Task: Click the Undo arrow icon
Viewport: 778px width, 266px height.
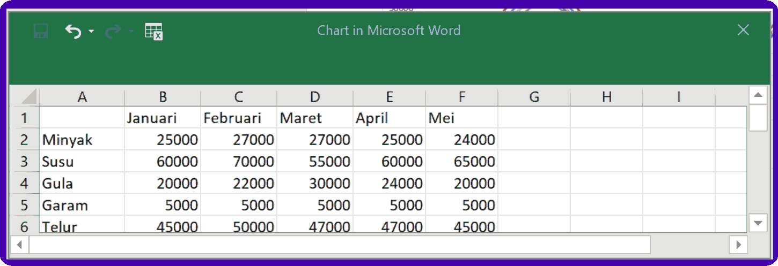Action: click(x=73, y=31)
